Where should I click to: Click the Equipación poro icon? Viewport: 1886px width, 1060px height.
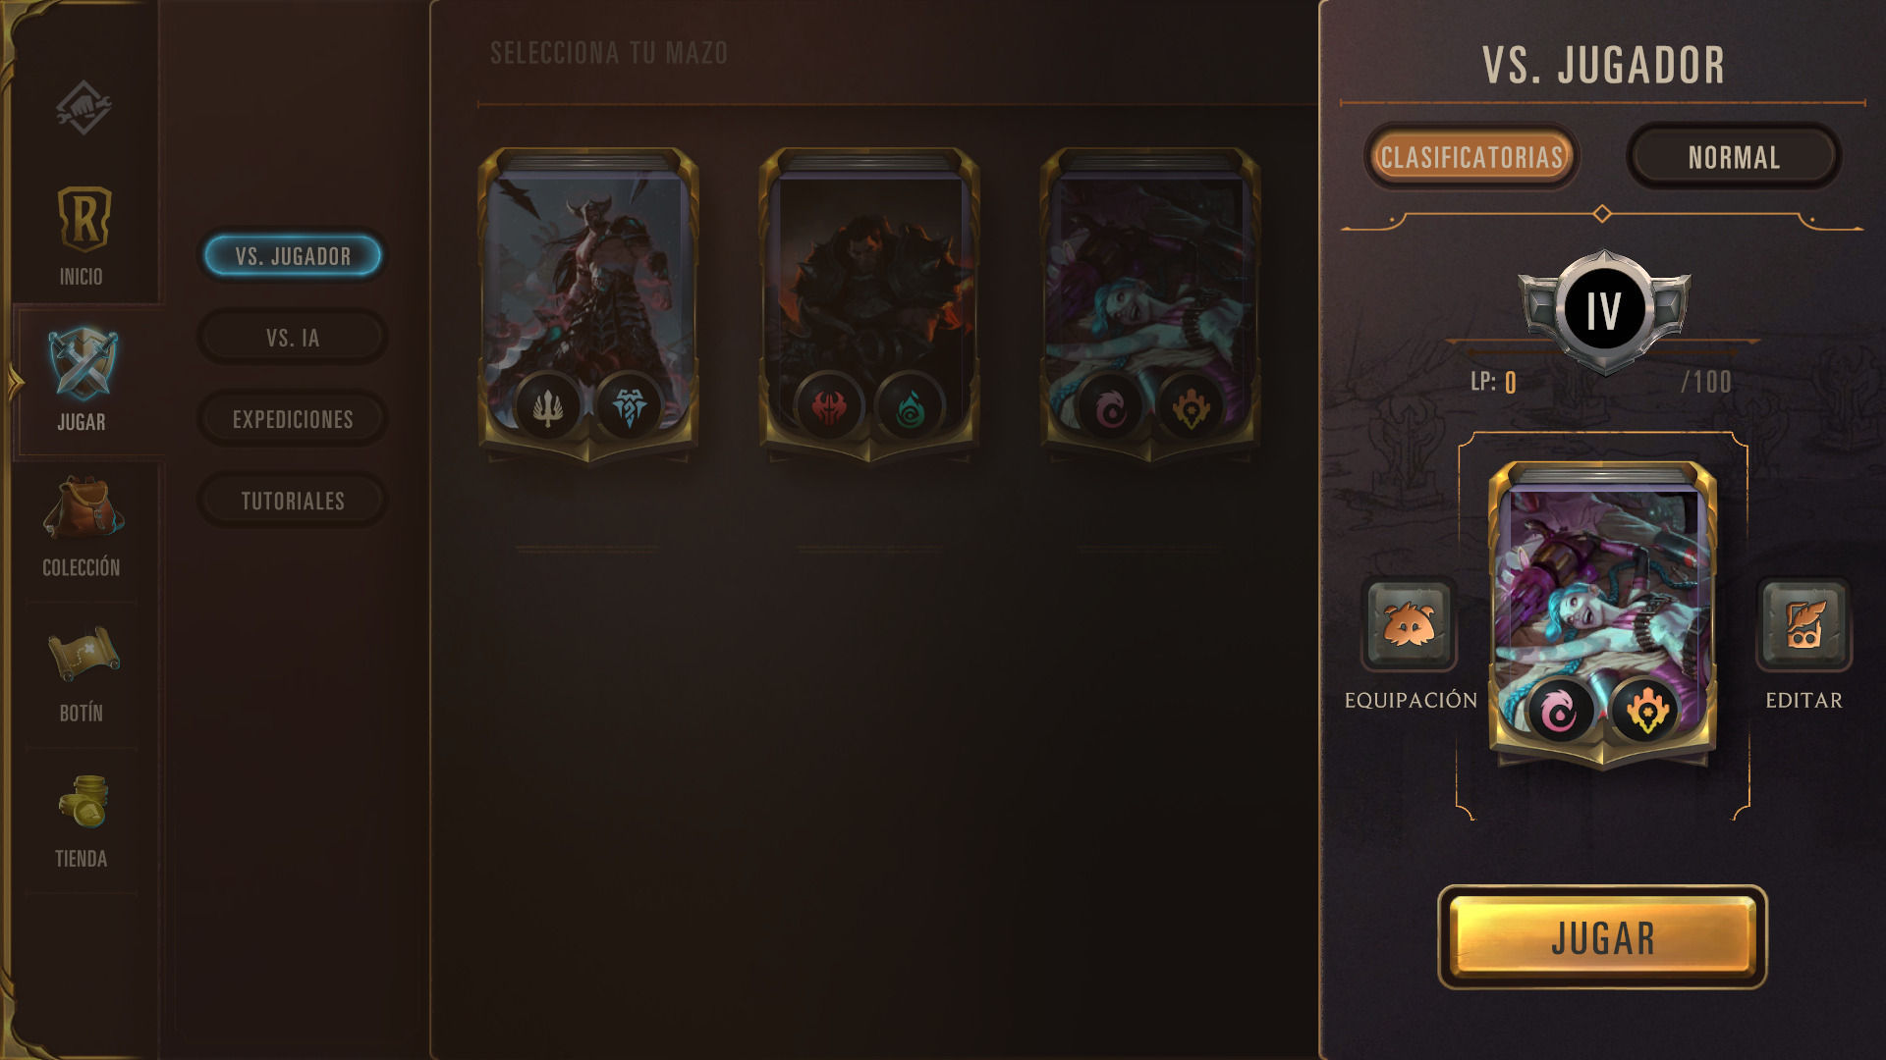tap(1409, 624)
